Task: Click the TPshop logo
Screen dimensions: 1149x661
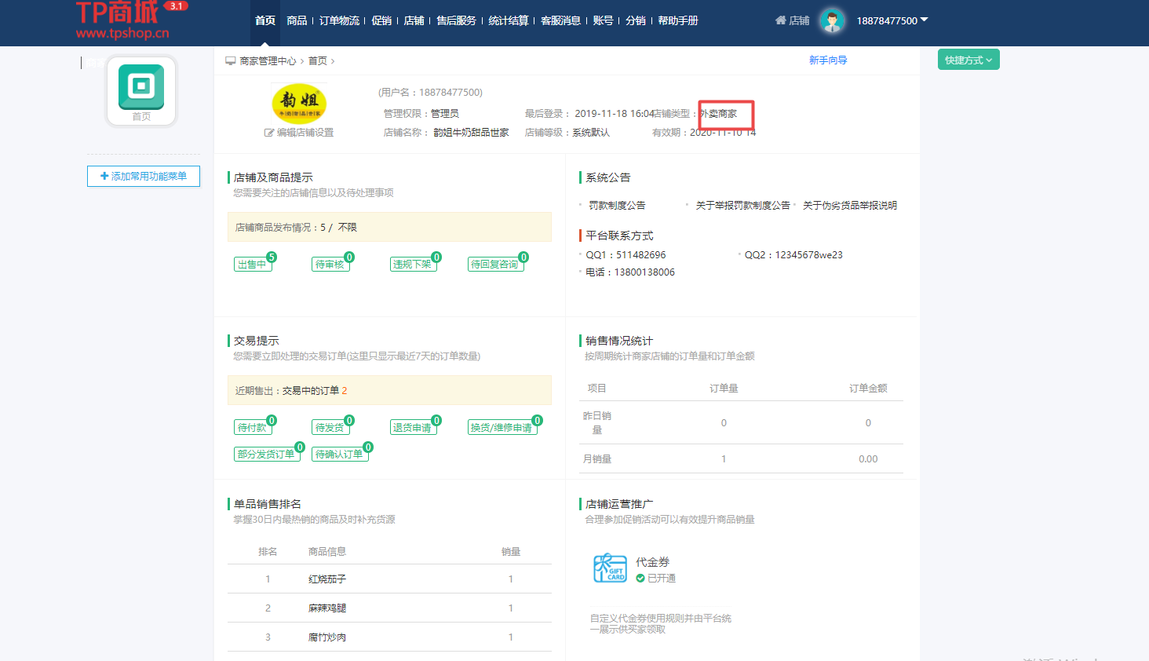Action: pyautogui.click(x=123, y=21)
